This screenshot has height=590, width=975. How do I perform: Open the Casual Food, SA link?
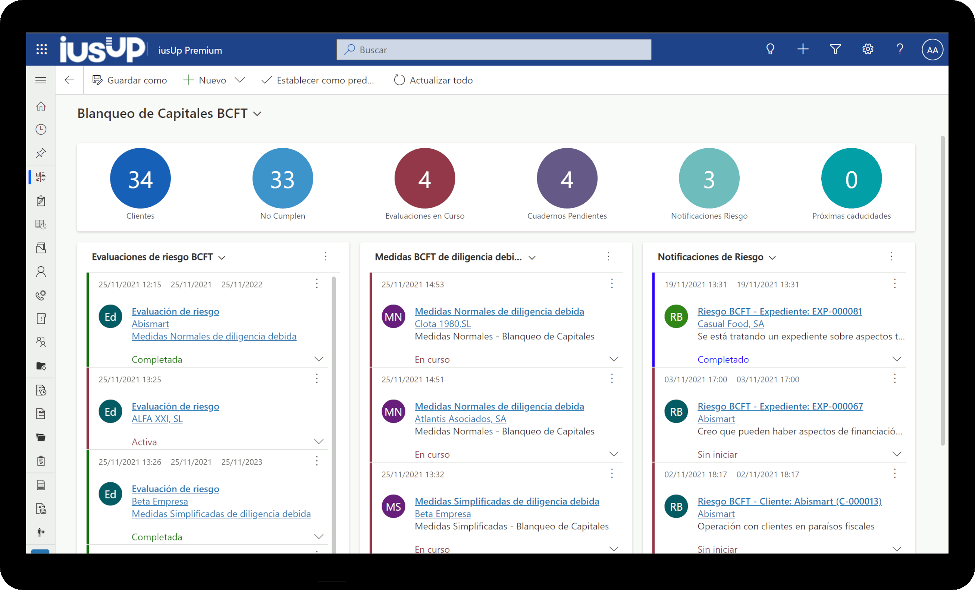coord(730,324)
